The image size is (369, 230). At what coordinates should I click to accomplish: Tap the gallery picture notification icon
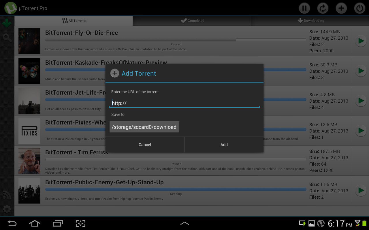[311, 223]
